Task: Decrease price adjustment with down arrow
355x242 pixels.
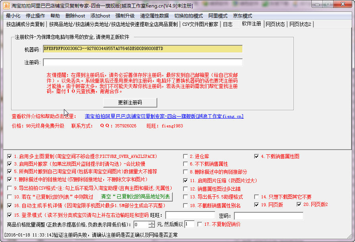Action: coord(152,226)
